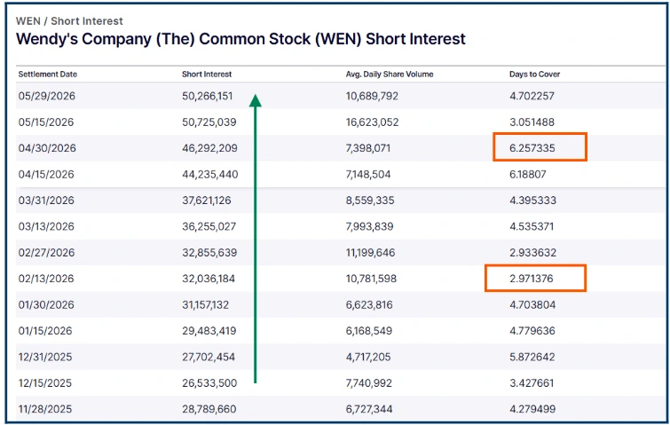670x425 pixels.
Task: Click the Days to Cover column header
Action: click(x=534, y=74)
